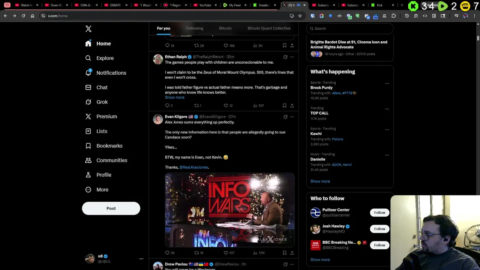The width and height of the screenshot is (480, 270).
Task: Switch to the Bitcoin tab
Action: [x=225, y=28]
